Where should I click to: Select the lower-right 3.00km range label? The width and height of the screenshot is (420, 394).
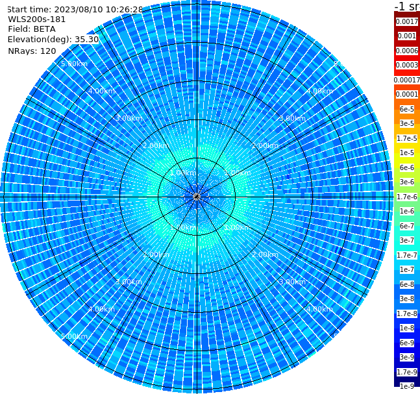293,282
